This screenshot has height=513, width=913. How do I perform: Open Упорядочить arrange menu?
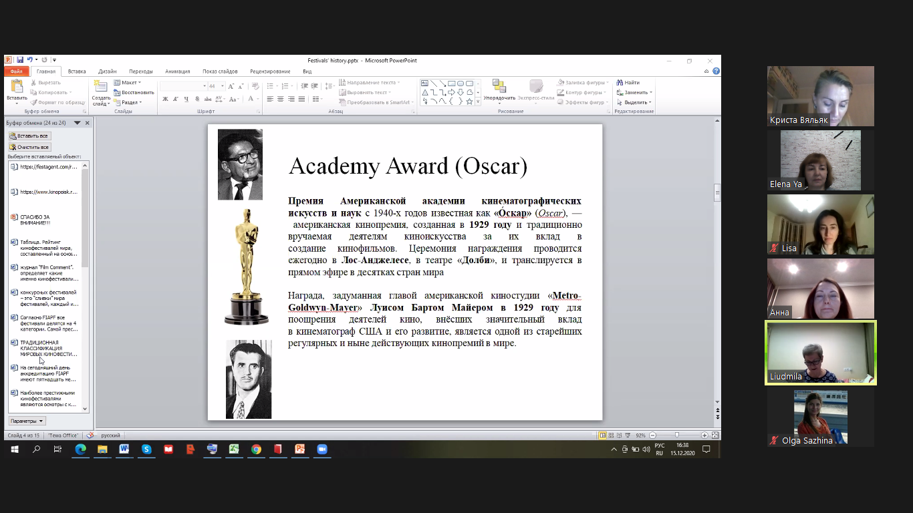499,92
